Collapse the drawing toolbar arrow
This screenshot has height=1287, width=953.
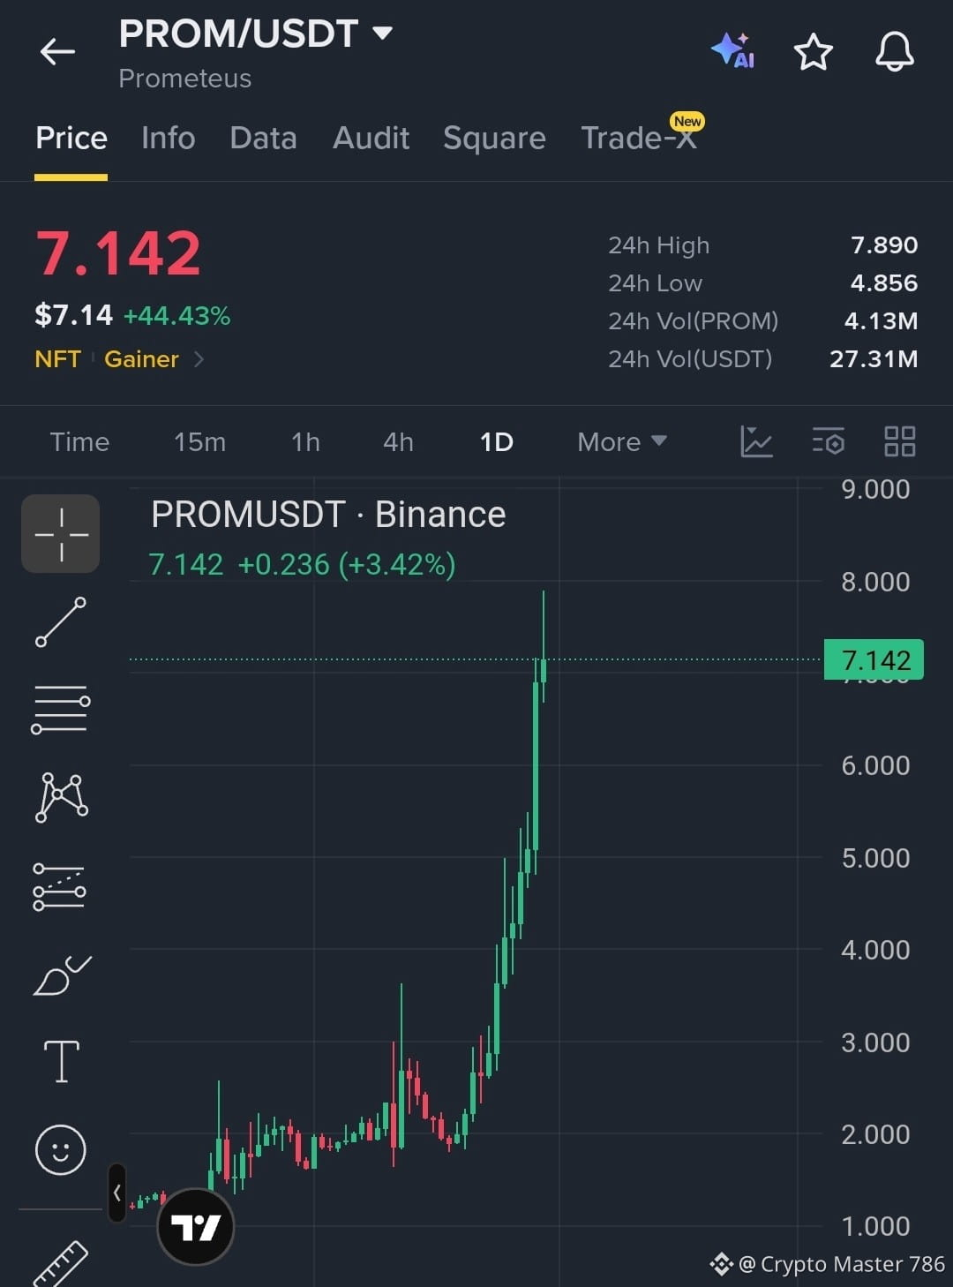(116, 1193)
